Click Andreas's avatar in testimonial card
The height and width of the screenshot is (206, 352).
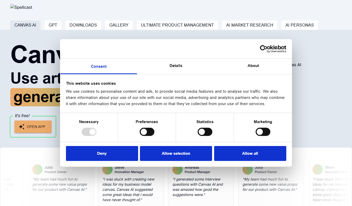click(177, 169)
